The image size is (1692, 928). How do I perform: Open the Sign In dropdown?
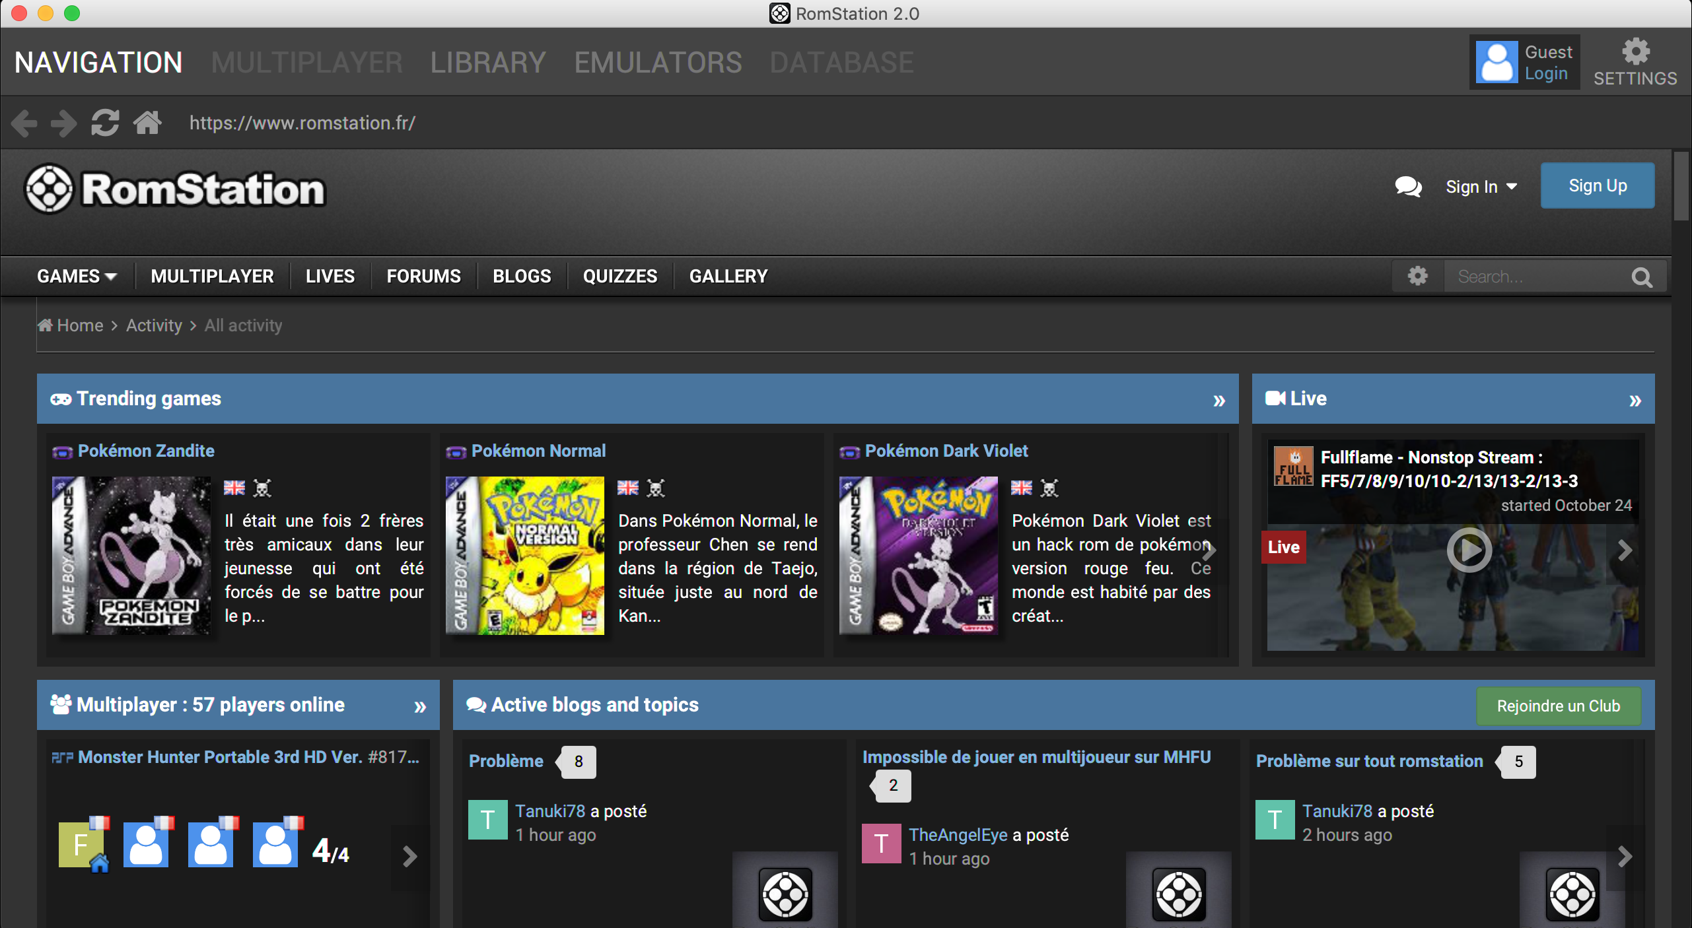pyautogui.click(x=1481, y=187)
